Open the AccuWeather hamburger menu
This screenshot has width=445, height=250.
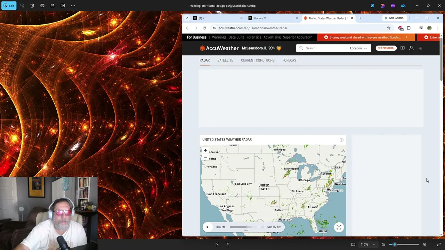click(420, 48)
